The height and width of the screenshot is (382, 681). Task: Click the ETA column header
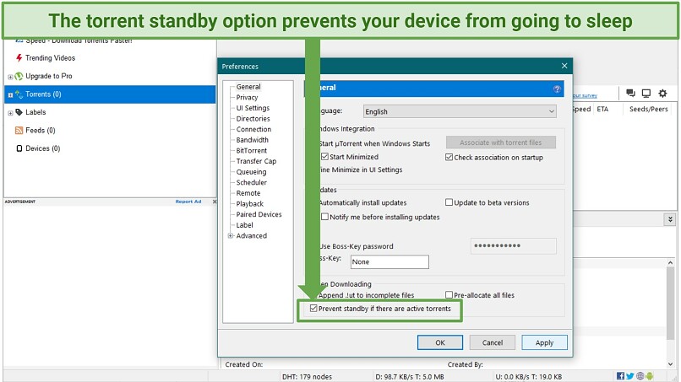[x=602, y=109]
